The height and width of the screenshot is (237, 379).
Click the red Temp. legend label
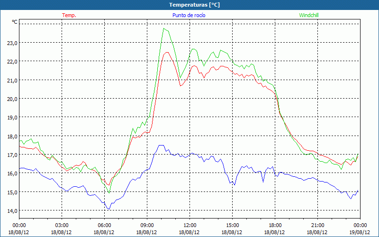tap(69, 15)
